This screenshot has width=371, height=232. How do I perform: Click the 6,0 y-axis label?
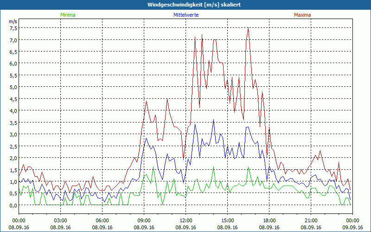pos(13,64)
